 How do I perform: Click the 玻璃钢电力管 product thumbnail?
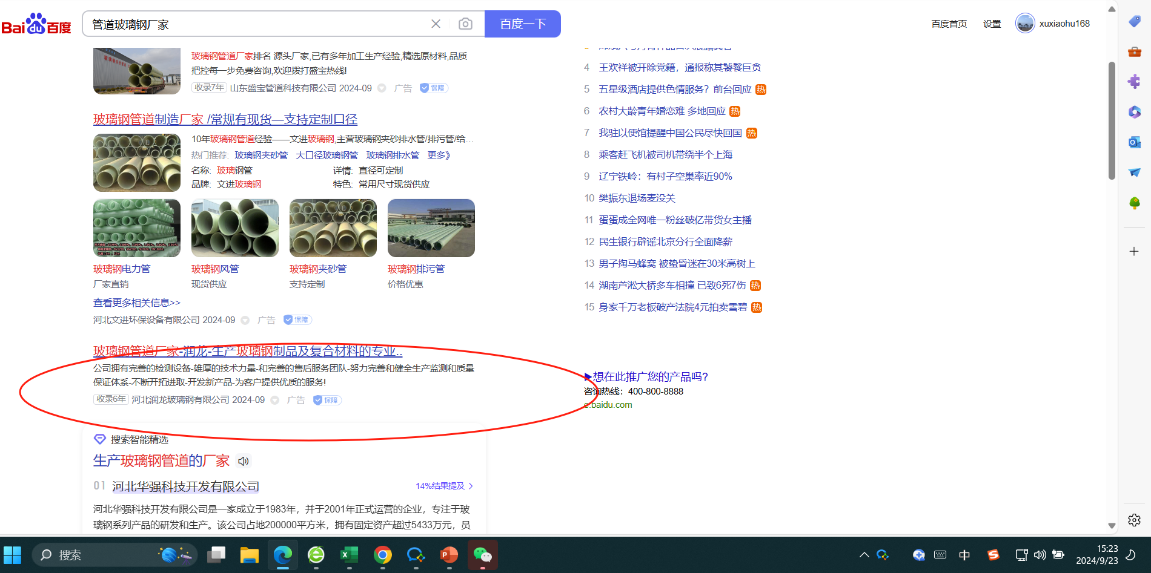tap(137, 228)
